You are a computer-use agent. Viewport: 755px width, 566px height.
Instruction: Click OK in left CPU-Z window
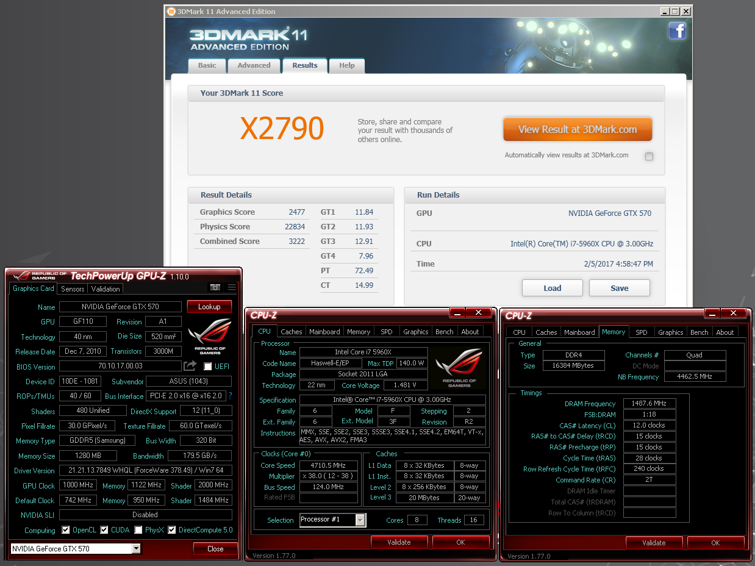click(460, 542)
